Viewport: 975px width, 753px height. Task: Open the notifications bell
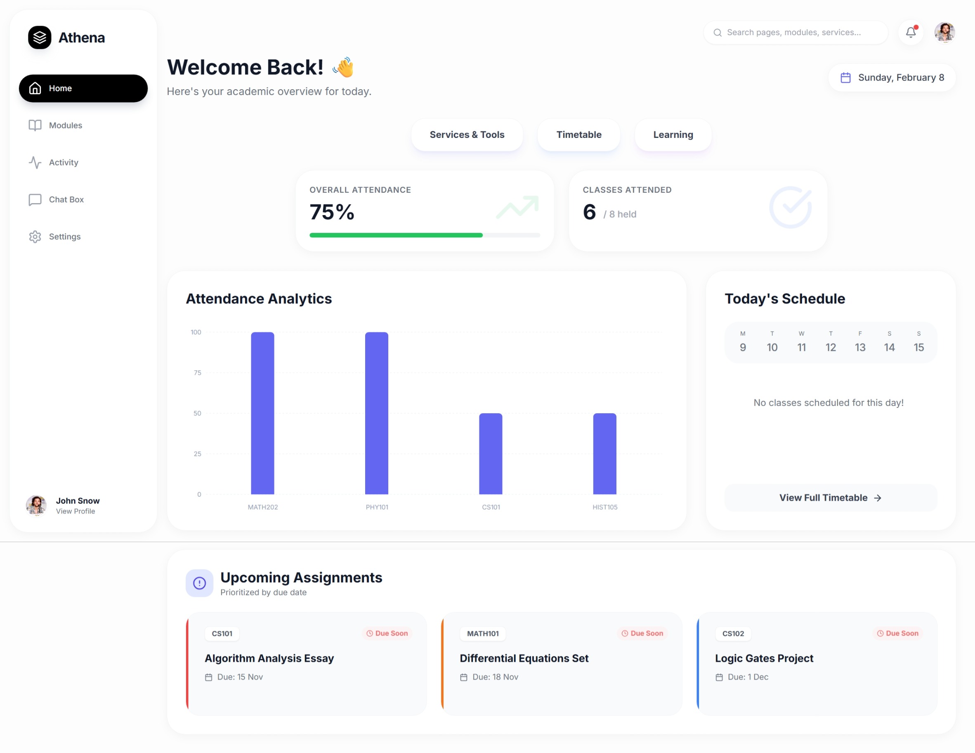911,32
